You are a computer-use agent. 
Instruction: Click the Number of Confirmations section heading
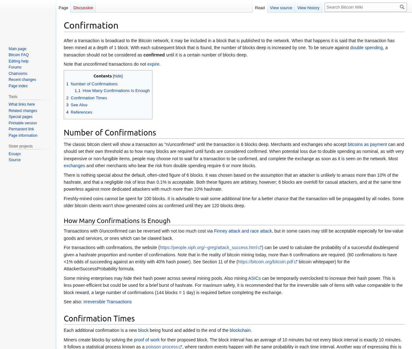110,133
